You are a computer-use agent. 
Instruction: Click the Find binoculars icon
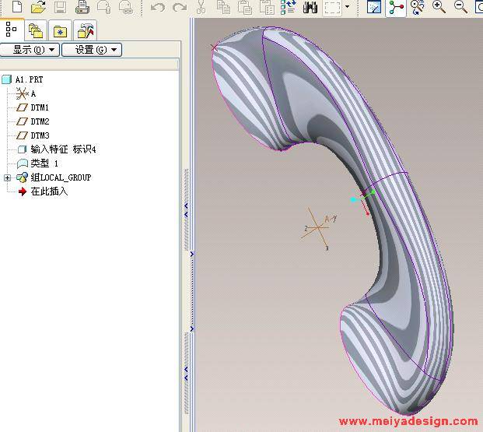[x=310, y=7]
